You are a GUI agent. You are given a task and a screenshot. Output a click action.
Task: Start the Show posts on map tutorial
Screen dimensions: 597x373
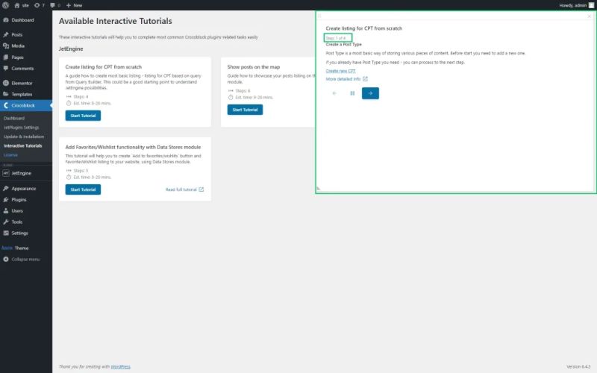(245, 110)
